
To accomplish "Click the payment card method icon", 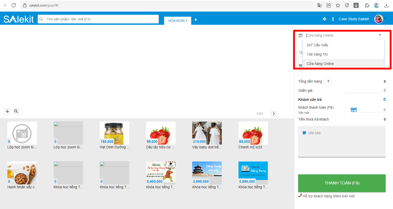I will pyautogui.click(x=354, y=110).
